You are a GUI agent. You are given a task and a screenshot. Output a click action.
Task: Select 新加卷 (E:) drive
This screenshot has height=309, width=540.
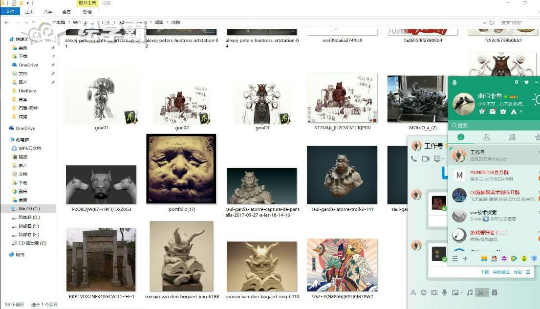[28, 226]
